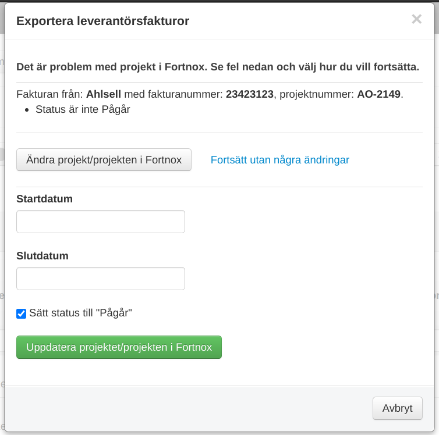439x435 pixels.
Task: Click the supplier name Ahlsell
Action: pyautogui.click(x=104, y=94)
